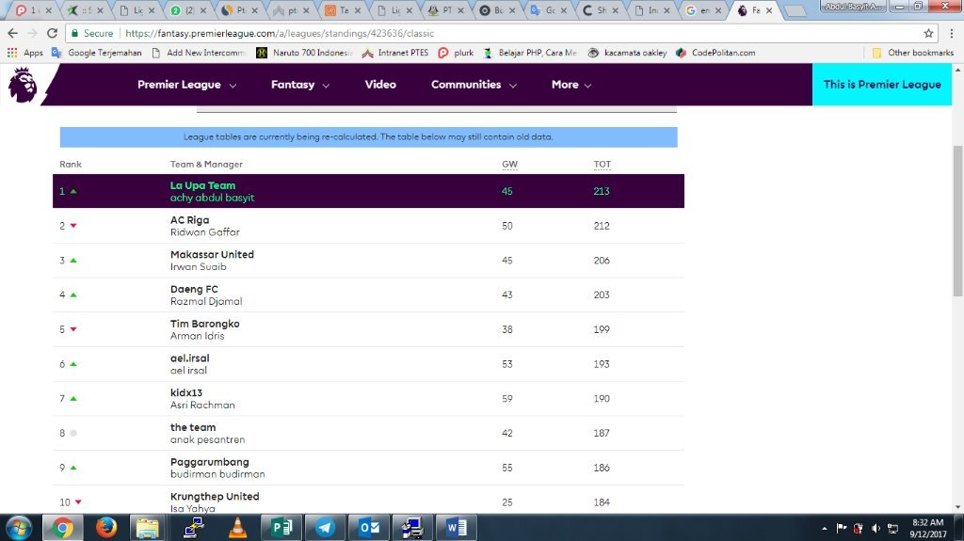The height and width of the screenshot is (541, 964).
Task: Click the GW column header
Action: 509,164
